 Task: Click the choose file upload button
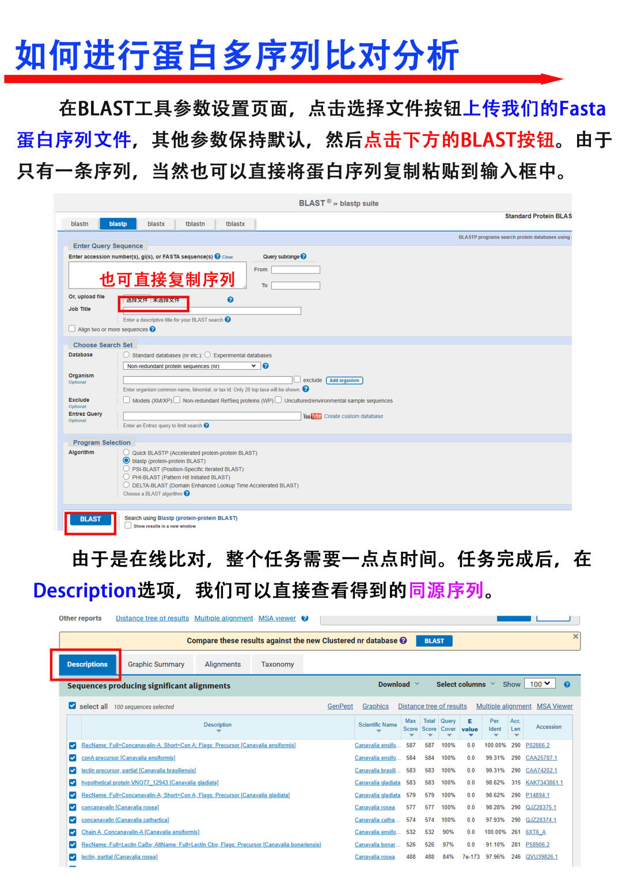[x=137, y=300]
